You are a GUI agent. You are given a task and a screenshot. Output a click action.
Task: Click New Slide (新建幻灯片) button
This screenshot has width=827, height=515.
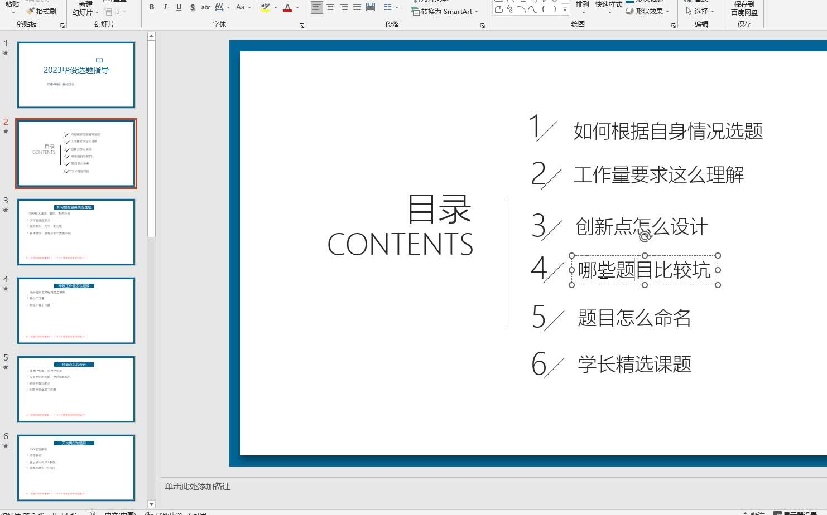(85, 8)
